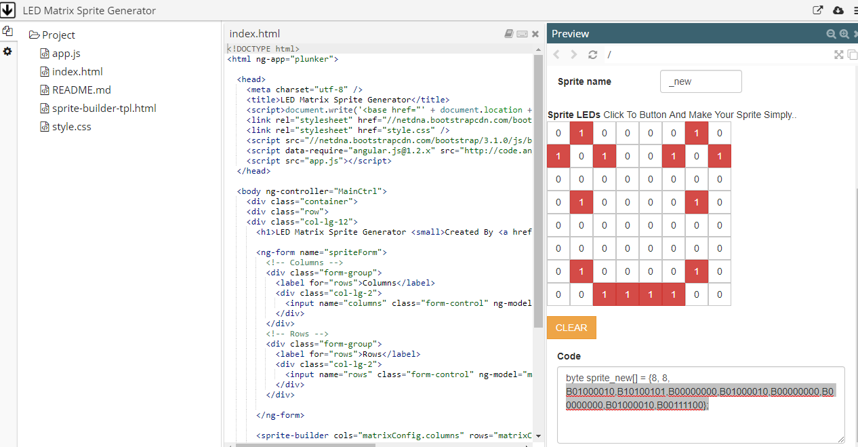Zoom out the Preview panel
858x447 pixels.
click(832, 34)
